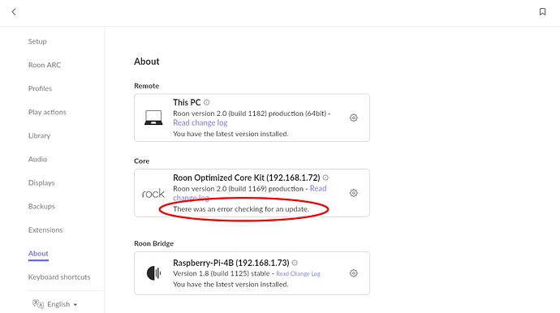Click info icon next to This PC
560x313 pixels.
click(206, 102)
